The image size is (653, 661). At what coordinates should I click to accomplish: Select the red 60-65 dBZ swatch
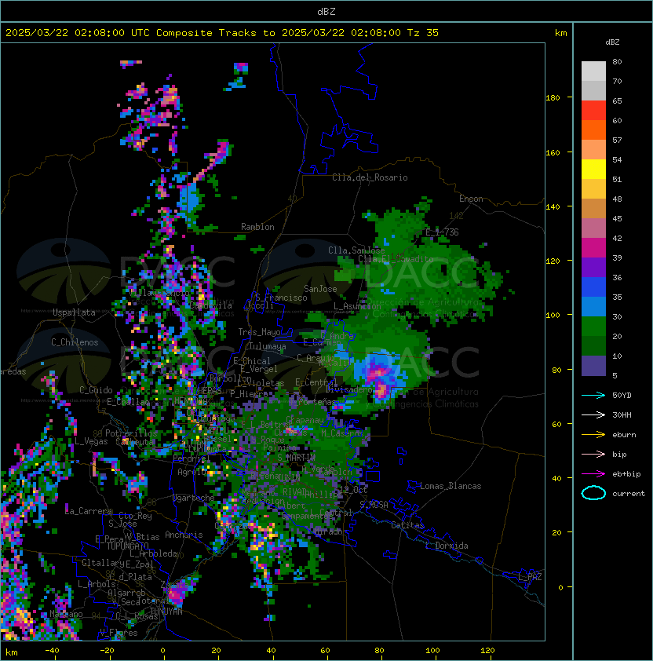tap(593, 111)
